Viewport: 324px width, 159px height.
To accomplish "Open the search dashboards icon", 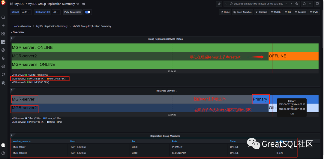I will pos(3,17).
